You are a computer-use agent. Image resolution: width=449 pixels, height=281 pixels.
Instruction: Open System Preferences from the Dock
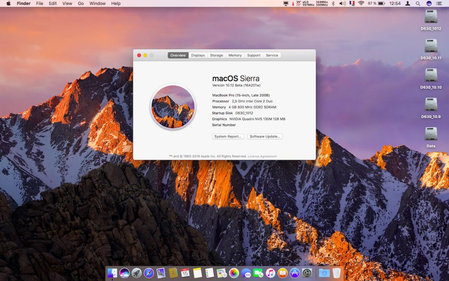click(x=307, y=273)
